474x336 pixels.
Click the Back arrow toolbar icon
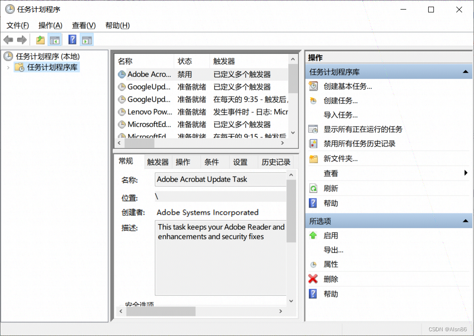(x=9, y=40)
